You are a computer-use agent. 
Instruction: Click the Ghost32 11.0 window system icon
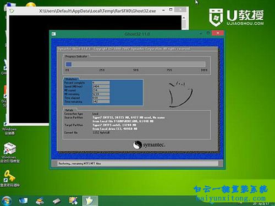tap(54, 34)
